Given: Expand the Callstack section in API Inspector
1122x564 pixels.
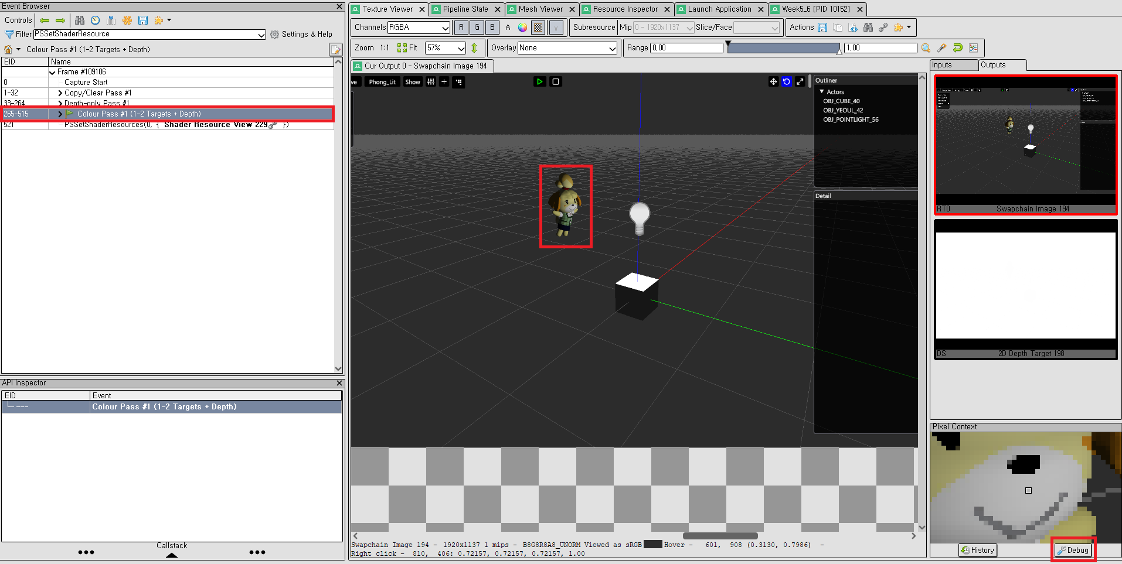Looking at the screenshot, I should coord(172,555).
